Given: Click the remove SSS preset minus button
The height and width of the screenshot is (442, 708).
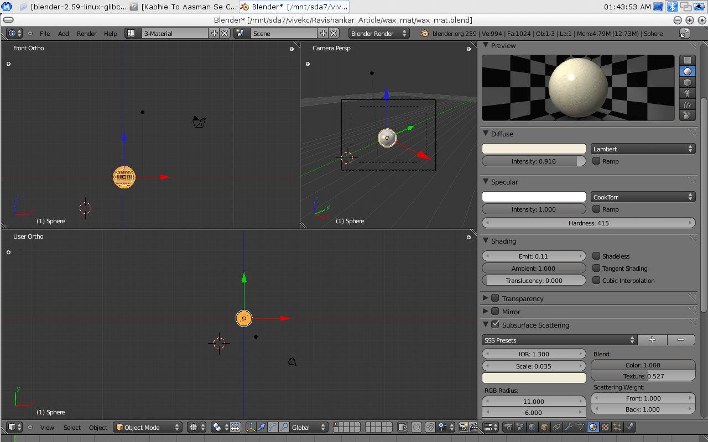Looking at the screenshot, I should pyautogui.click(x=681, y=340).
